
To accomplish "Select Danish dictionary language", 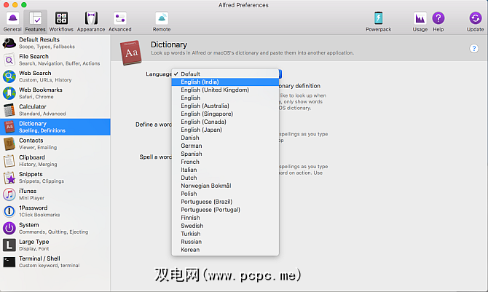I will coord(225,138).
